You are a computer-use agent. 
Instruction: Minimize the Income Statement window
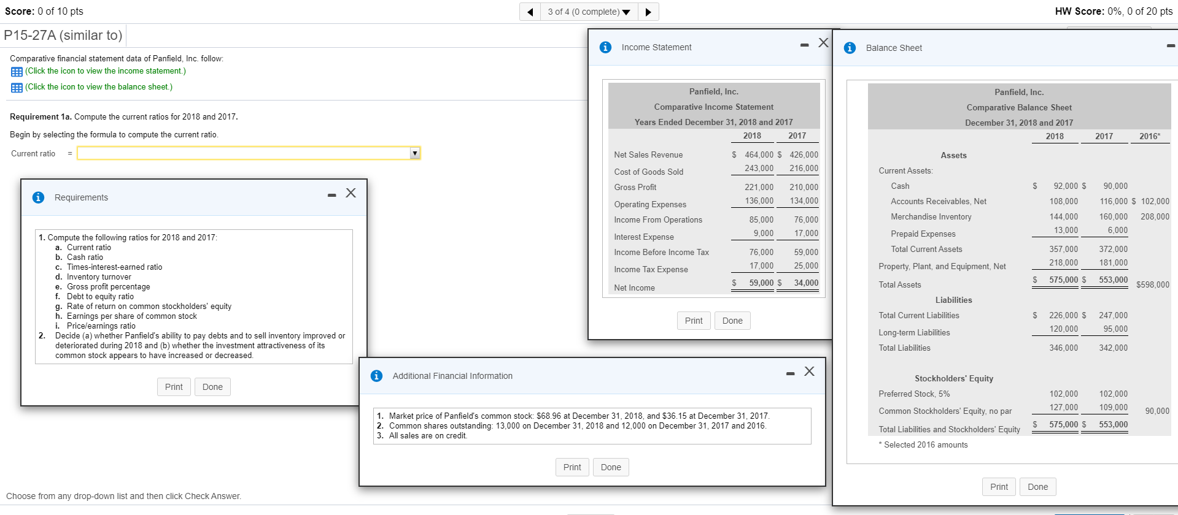(804, 45)
